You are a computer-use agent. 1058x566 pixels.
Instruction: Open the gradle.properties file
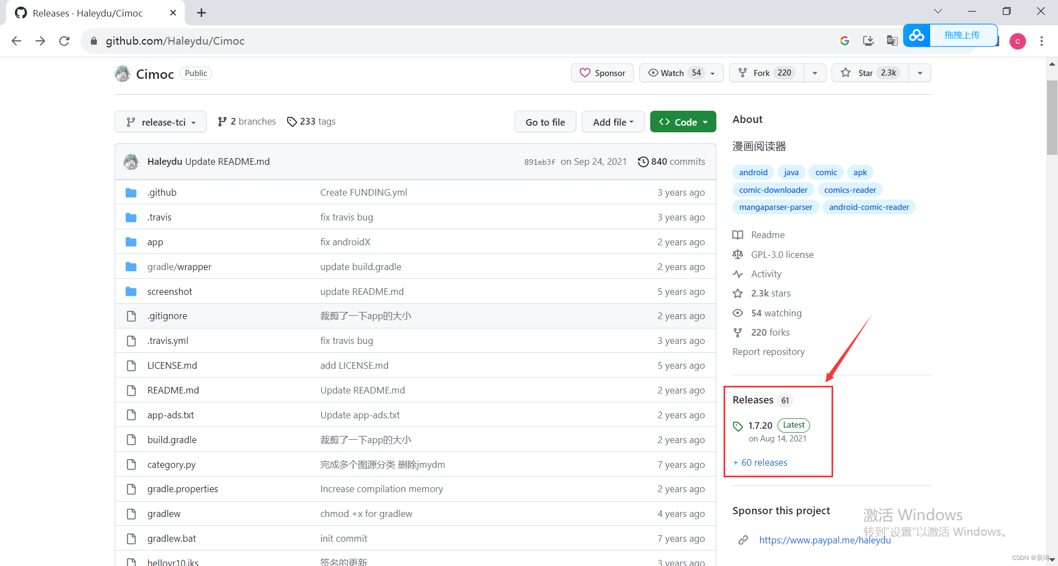coord(182,489)
